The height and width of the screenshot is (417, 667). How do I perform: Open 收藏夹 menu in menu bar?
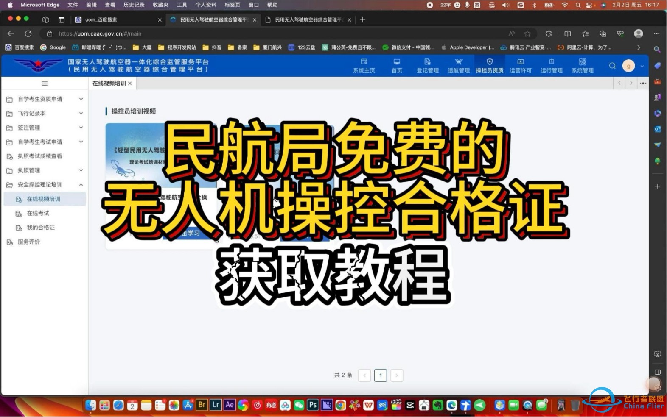pyautogui.click(x=160, y=5)
